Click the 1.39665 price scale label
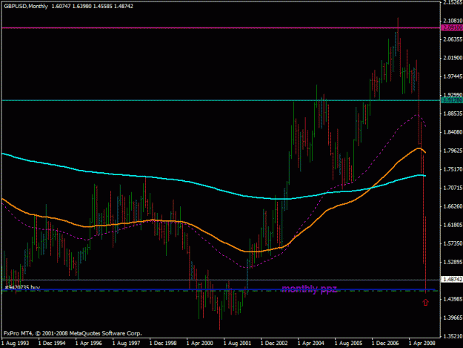 point(453,318)
